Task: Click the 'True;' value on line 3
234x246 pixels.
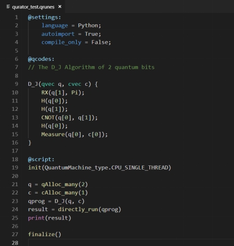Action: [93, 34]
